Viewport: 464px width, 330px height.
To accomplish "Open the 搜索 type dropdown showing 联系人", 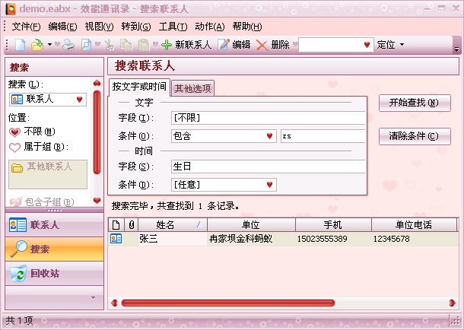I will click(x=48, y=99).
